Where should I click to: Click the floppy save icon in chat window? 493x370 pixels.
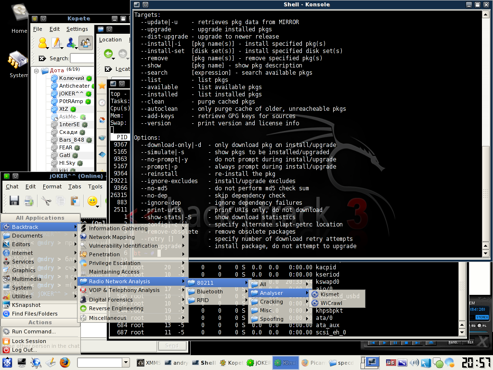point(14,201)
